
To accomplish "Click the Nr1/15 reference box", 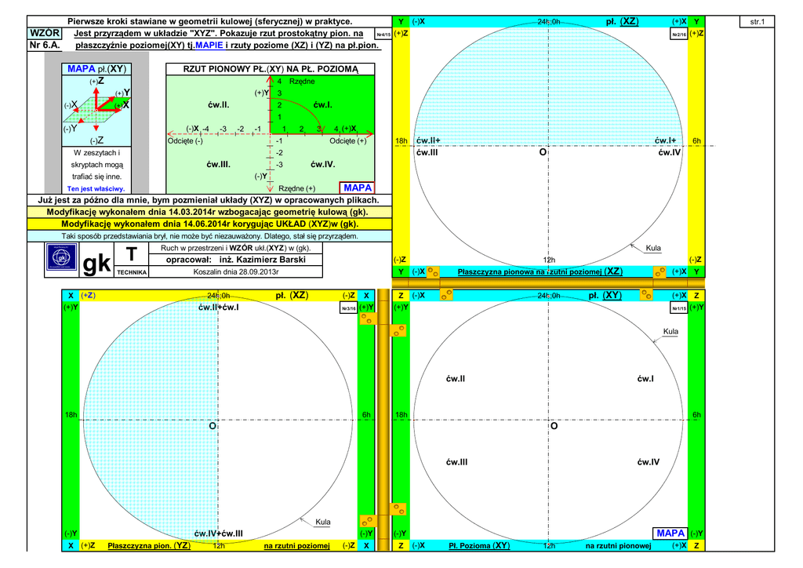I will [x=679, y=308].
